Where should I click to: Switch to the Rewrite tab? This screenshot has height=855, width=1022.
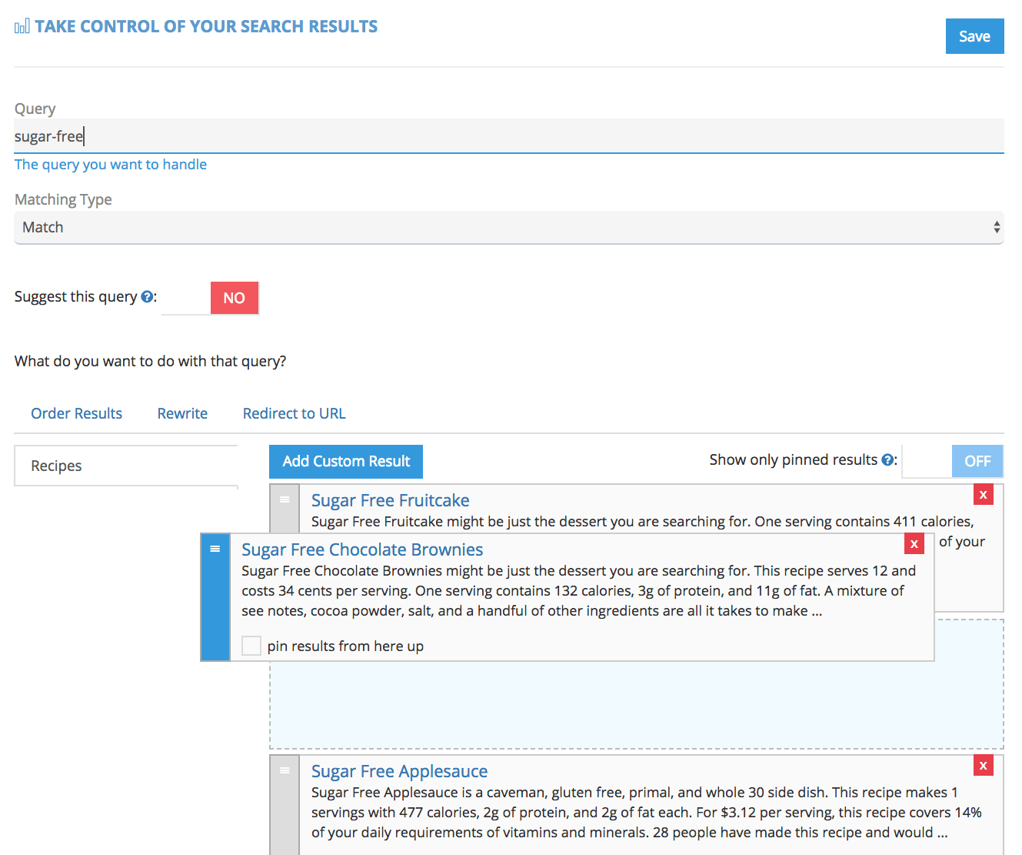click(x=182, y=413)
